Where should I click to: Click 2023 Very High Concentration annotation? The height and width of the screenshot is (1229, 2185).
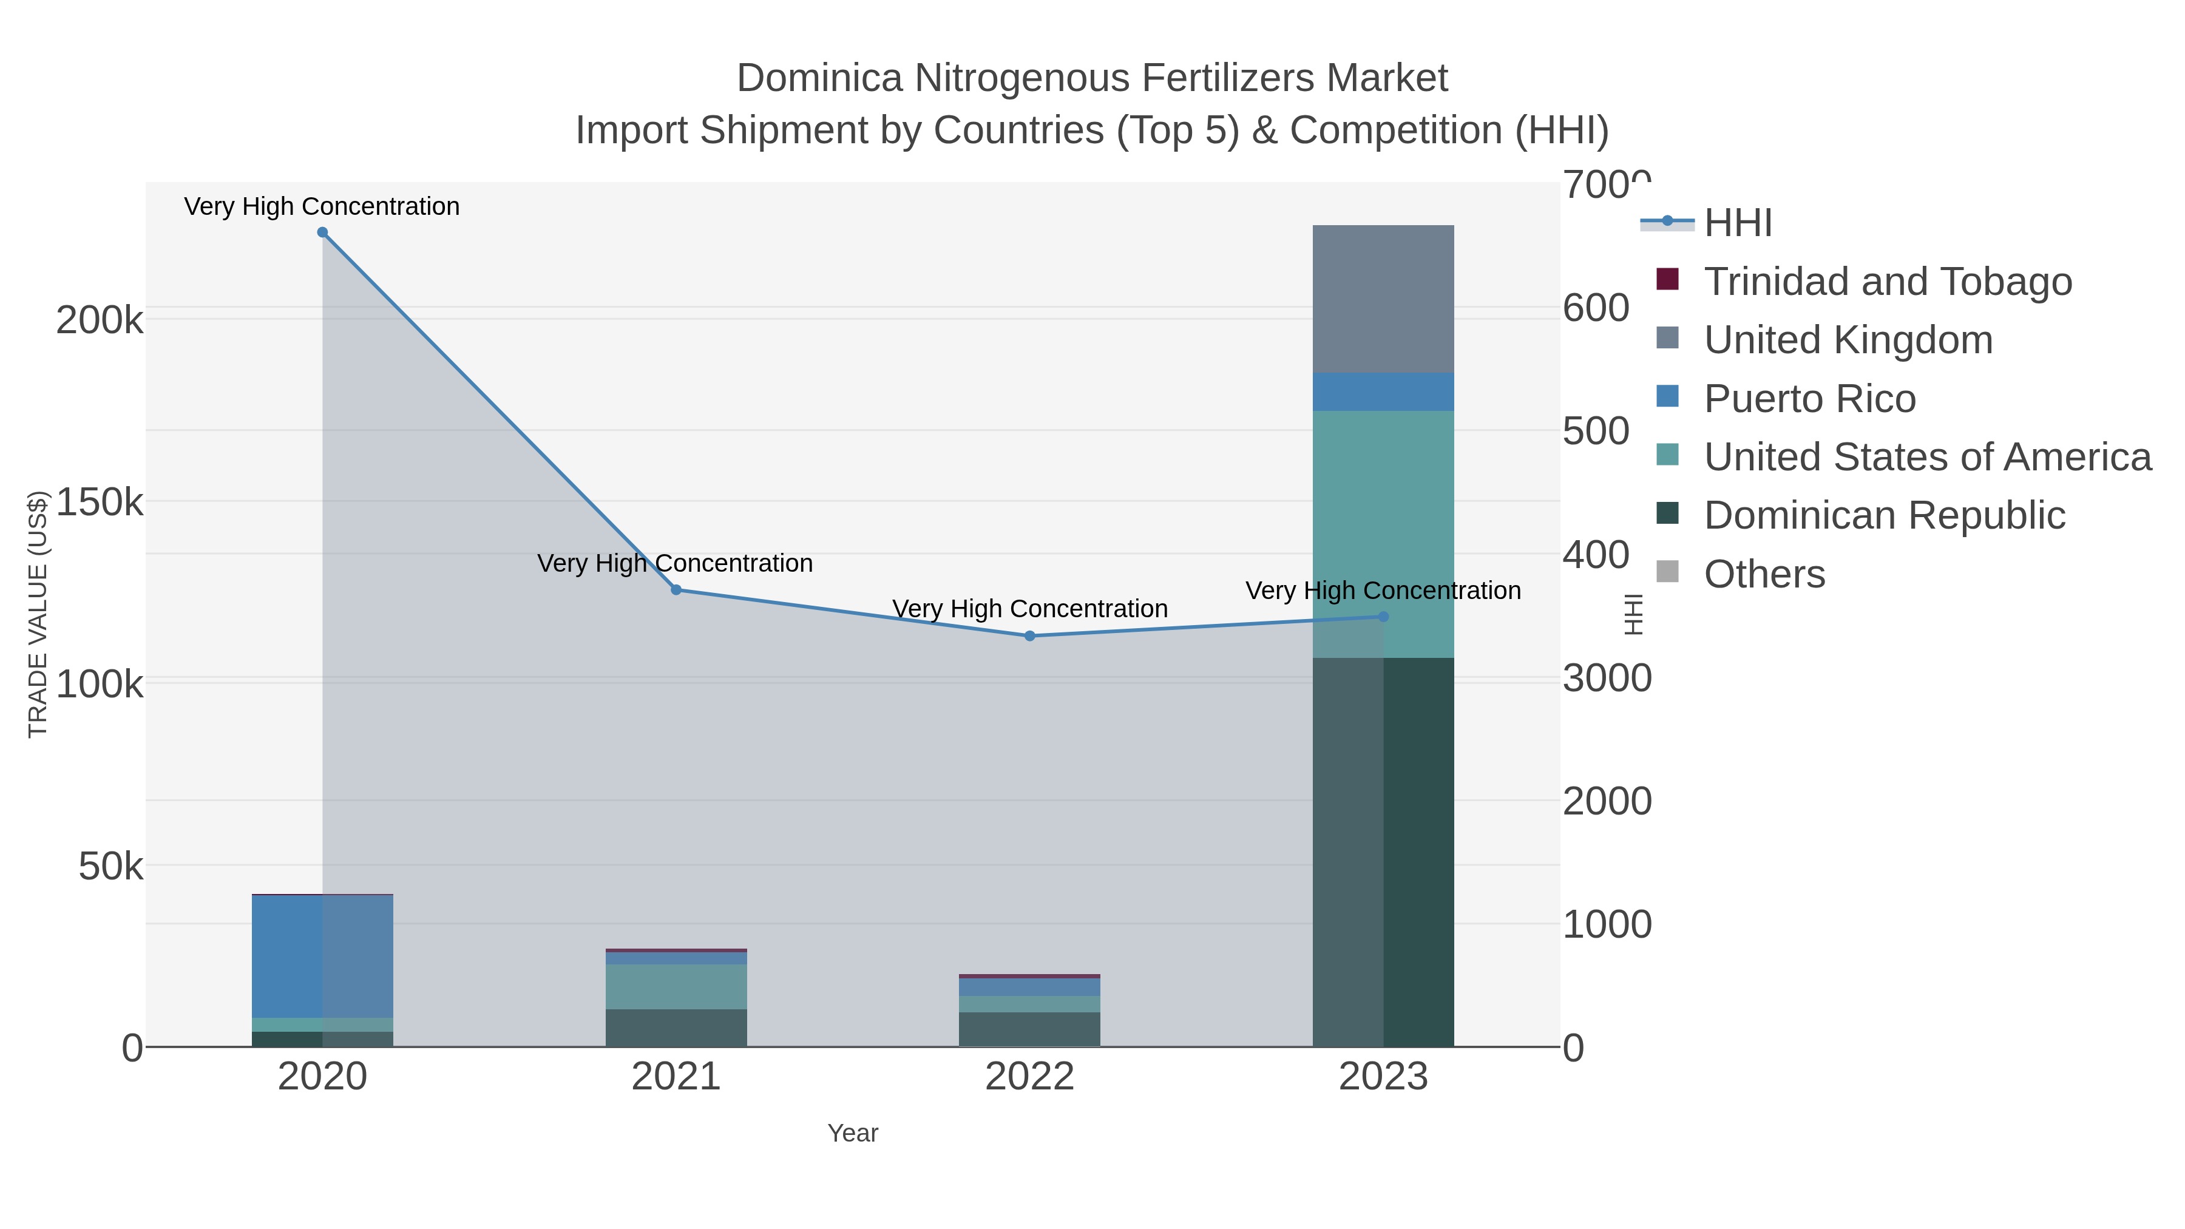(x=1383, y=591)
